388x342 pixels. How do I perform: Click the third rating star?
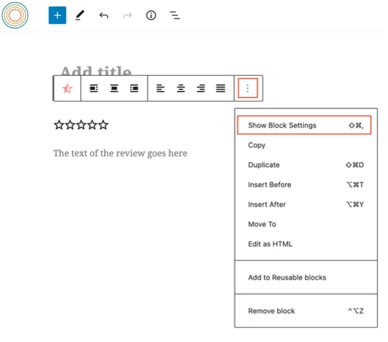tap(81, 125)
